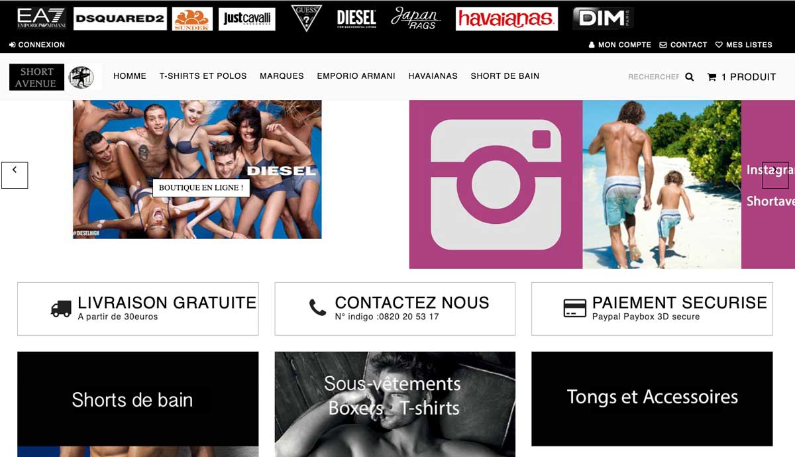Viewport: 795px width, 457px height.
Task: Open the shopping cart with 1 produit
Action: [741, 77]
